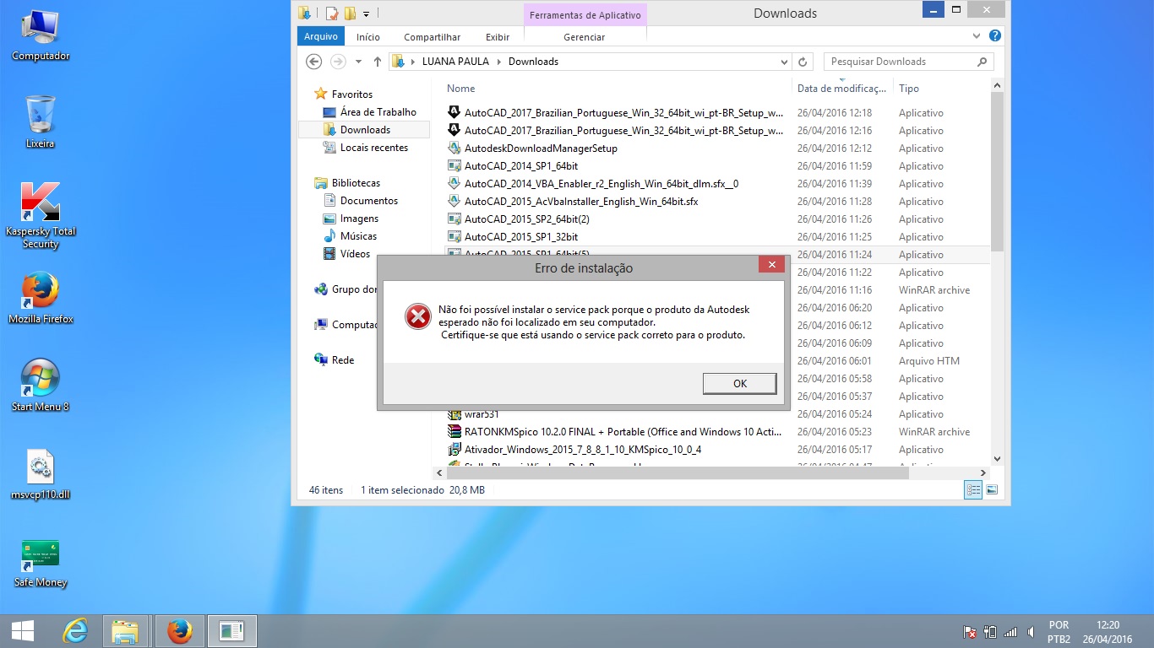Open Kaspersky Total Security desktop shortcut
Viewport: 1154px width, 648px height.
coord(41,216)
